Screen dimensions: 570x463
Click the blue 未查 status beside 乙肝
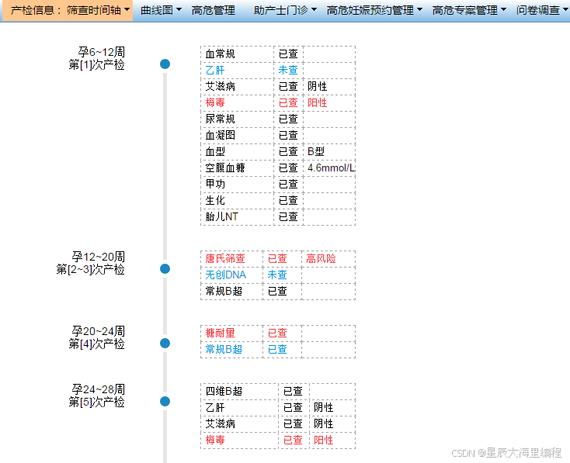click(x=288, y=70)
